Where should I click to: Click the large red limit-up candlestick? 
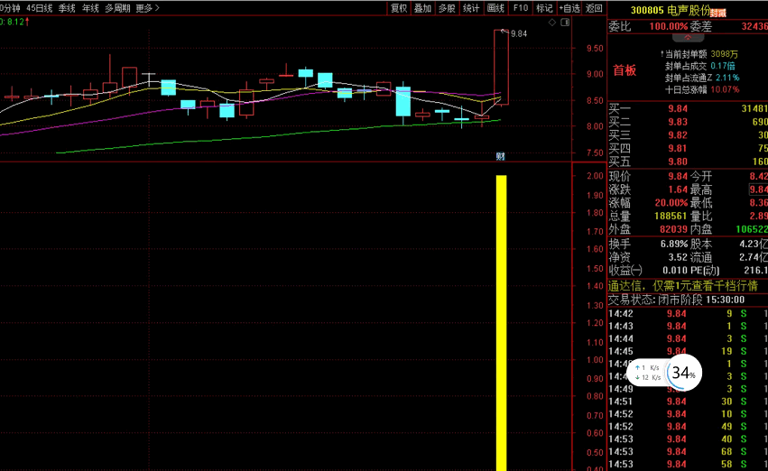(501, 67)
